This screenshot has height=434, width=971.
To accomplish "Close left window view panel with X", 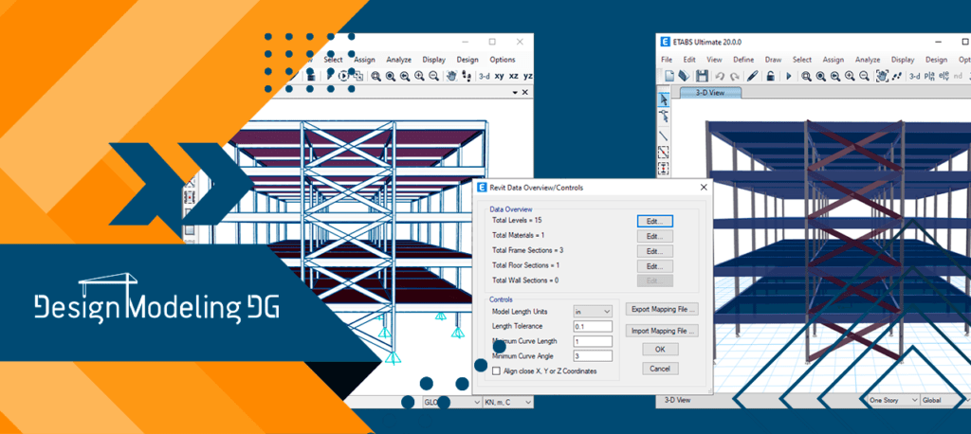I will click(x=525, y=92).
